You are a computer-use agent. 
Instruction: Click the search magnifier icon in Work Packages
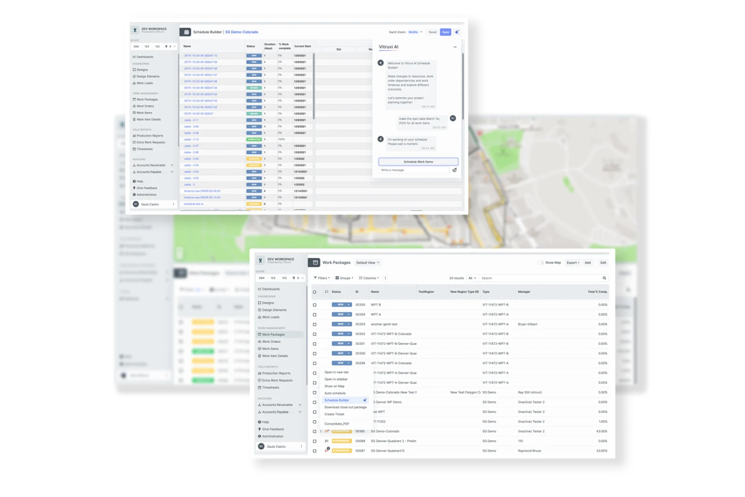click(x=604, y=278)
